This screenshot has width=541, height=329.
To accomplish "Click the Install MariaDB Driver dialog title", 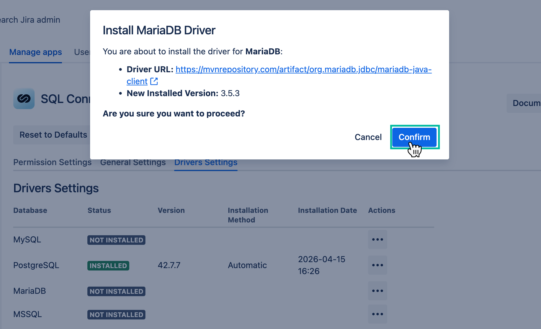I will 159,30.
